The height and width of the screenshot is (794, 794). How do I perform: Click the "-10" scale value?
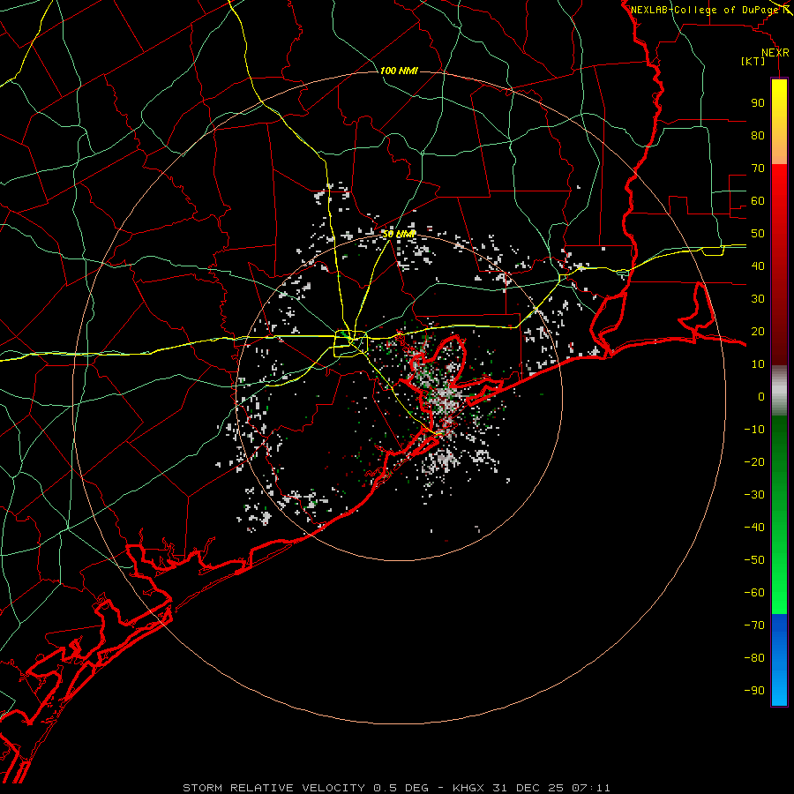pos(754,430)
